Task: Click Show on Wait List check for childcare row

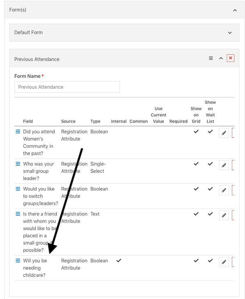Action: tap(210, 260)
